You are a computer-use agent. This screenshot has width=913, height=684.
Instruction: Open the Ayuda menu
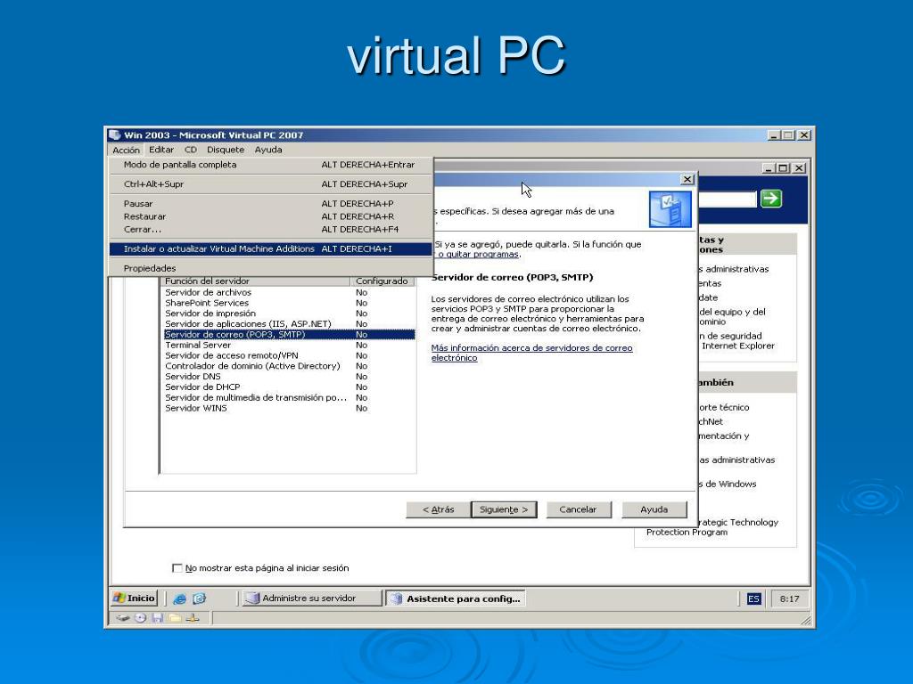click(x=268, y=150)
